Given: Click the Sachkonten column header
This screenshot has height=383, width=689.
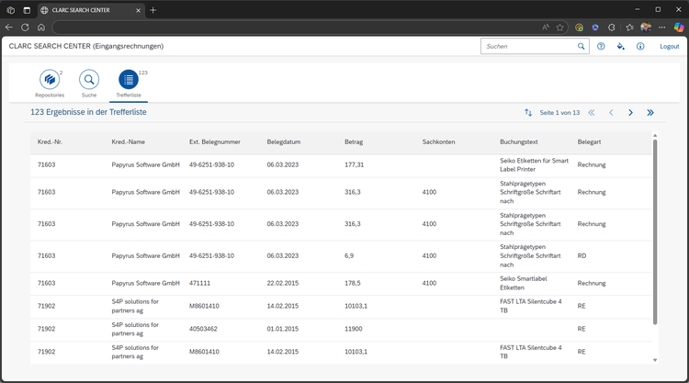Looking at the screenshot, I should [438, 141].
